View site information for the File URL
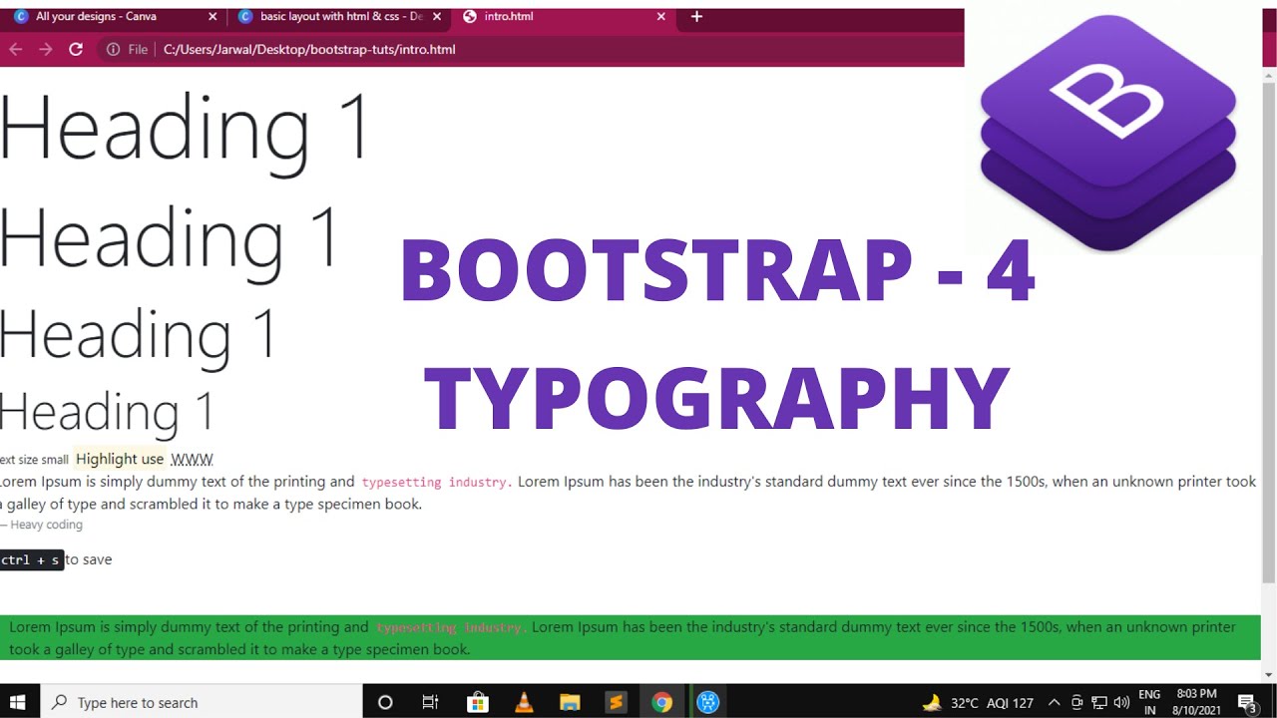This screenshot has width=1277, height=718. click(127, 49)
